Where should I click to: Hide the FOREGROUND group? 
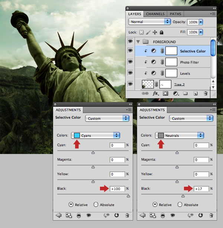130,41
